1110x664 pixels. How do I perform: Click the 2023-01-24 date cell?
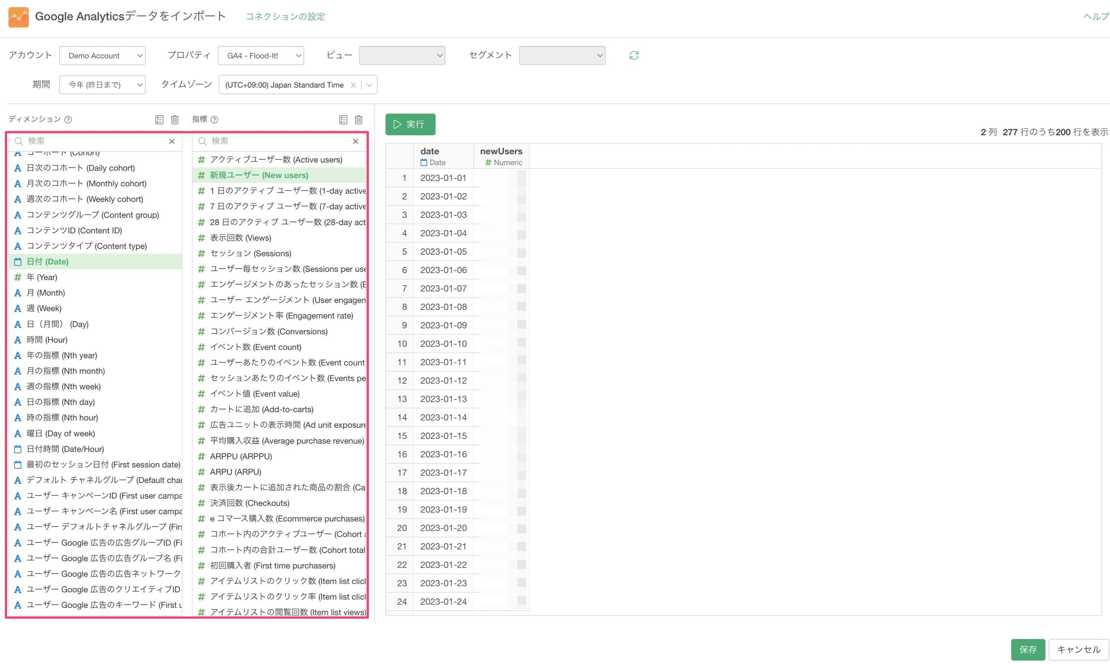(443, 602)
